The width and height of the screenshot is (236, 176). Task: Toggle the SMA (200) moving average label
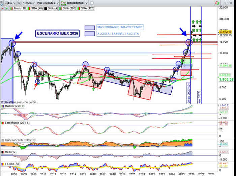[x=65, y=8]
